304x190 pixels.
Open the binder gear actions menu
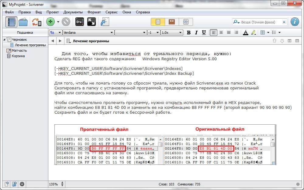point(22,184)
